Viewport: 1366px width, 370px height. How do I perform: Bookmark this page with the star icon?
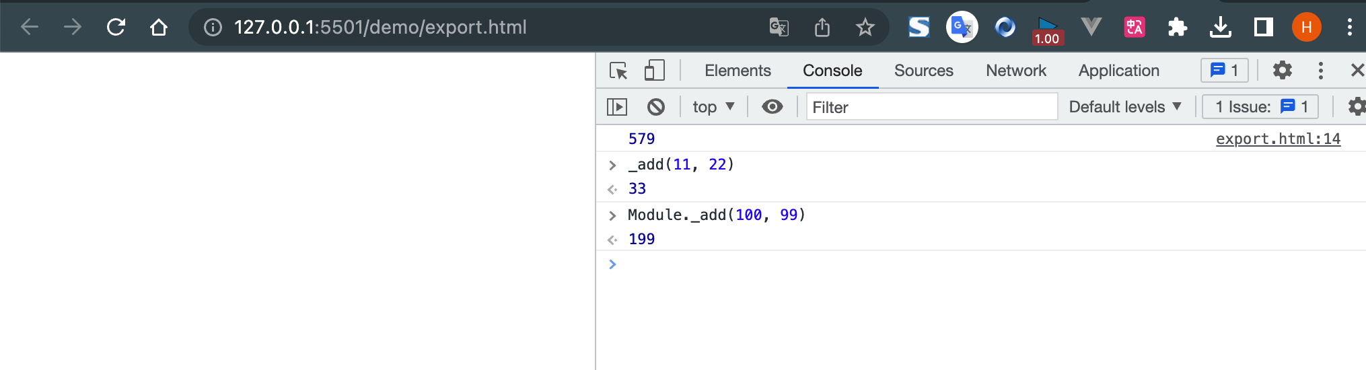(865, 27)
